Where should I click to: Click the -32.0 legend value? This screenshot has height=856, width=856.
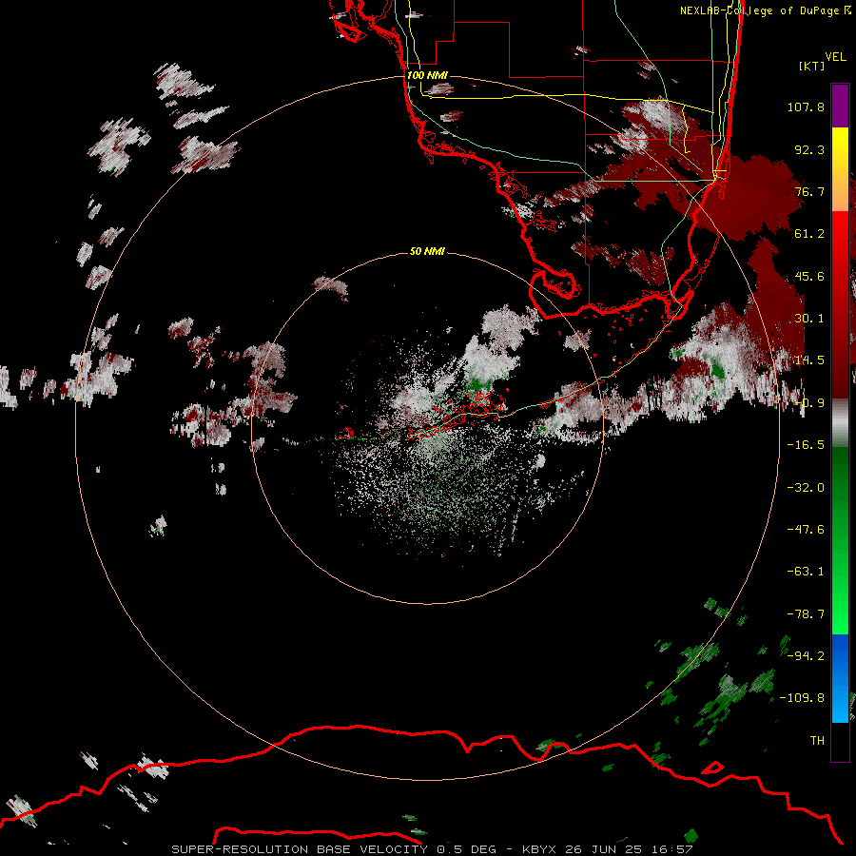pos(806,488)
